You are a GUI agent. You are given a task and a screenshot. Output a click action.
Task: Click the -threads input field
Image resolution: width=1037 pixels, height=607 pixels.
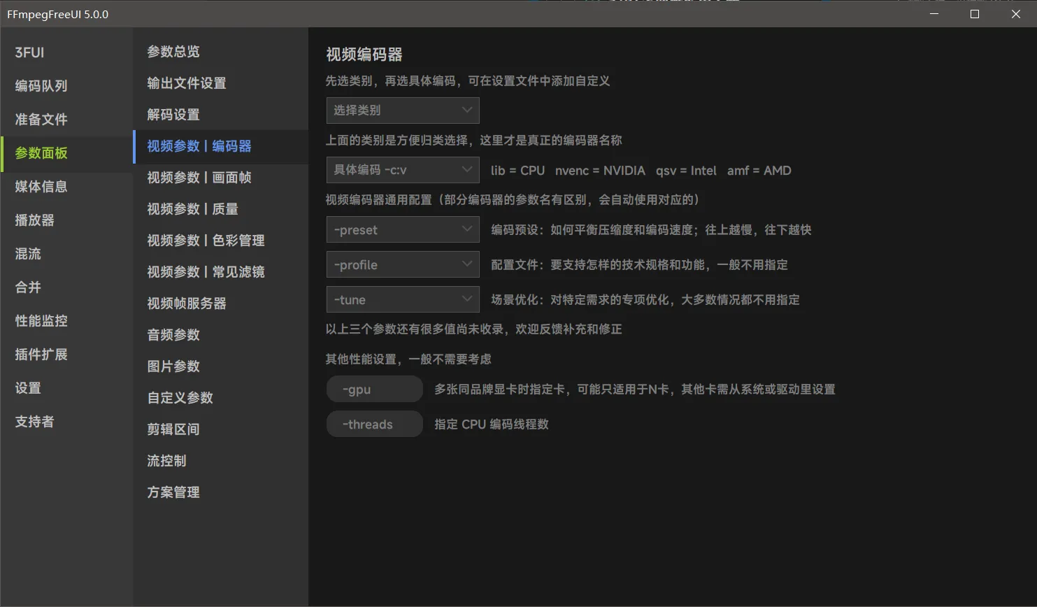[x=374, y=424]
